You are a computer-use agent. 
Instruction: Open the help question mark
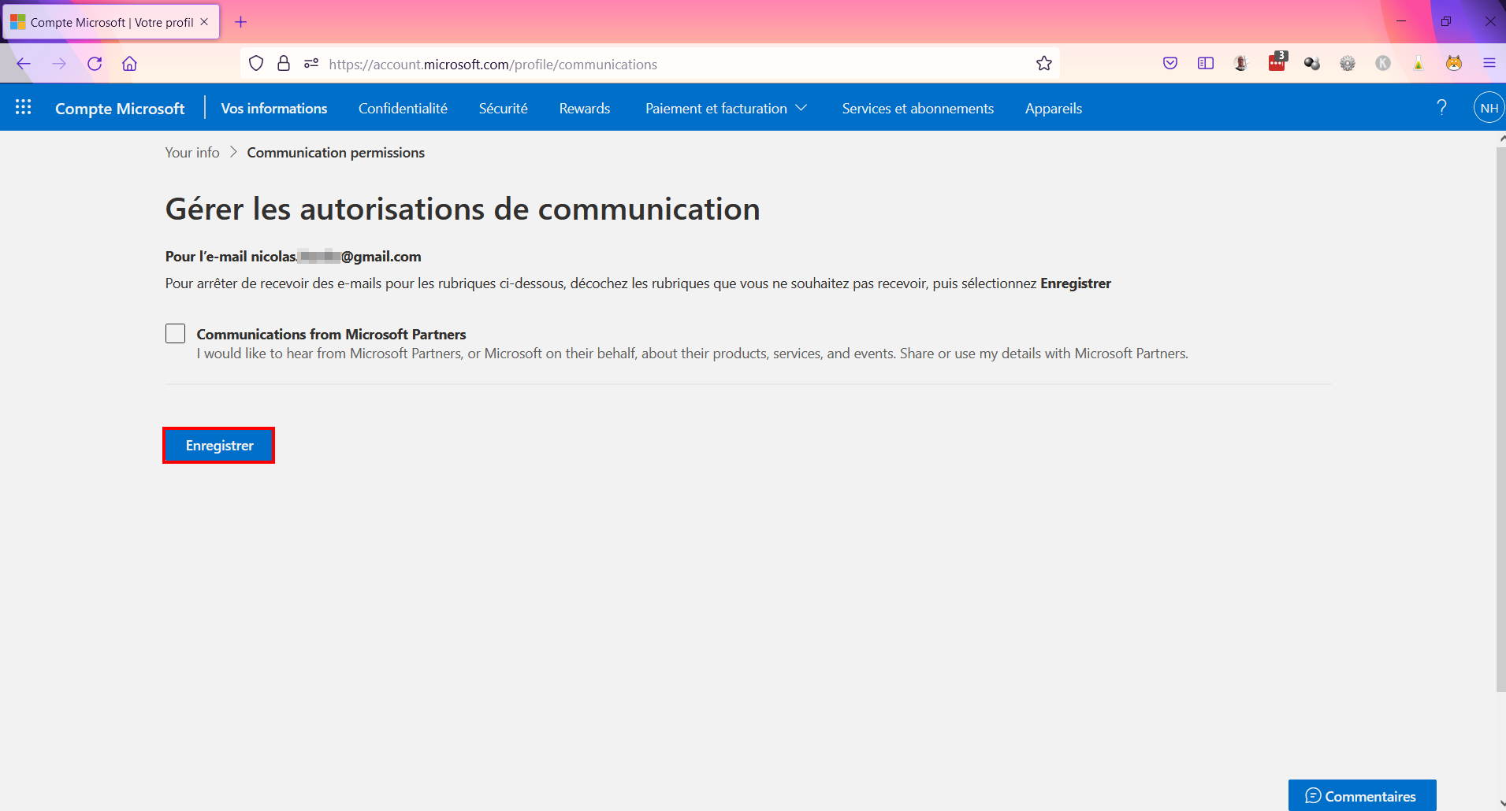pyautogui.click(x=1441, y=108)
